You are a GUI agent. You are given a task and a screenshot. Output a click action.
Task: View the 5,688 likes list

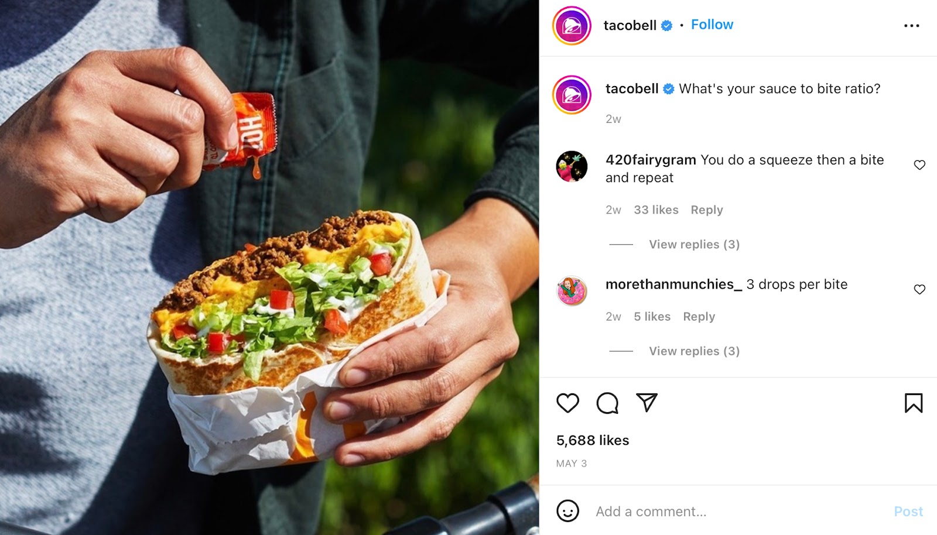(593, 440)
